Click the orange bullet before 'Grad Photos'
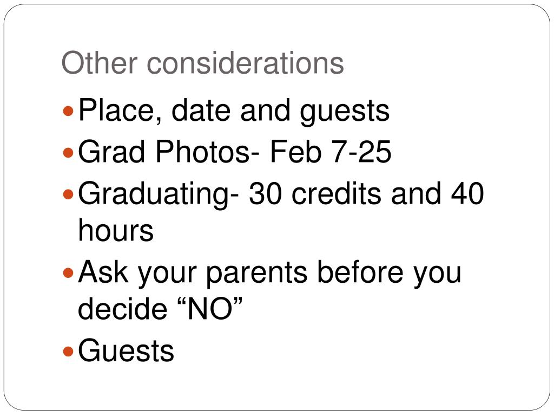The width and height of the screenshot is (554, 416). click(x=68, y=153)
